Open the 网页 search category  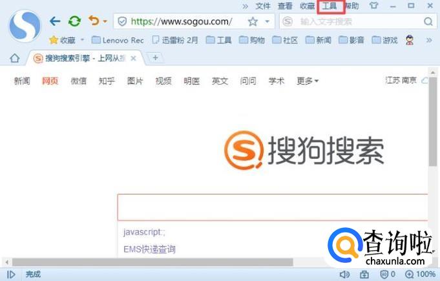50,81
